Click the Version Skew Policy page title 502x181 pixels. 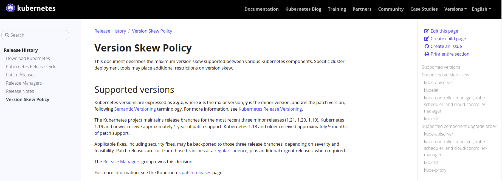pos(143,48)
